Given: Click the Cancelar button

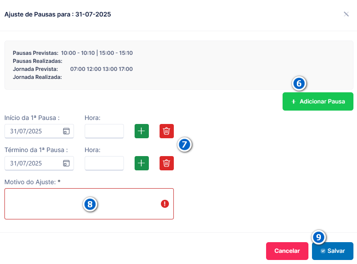Looking at the screenshot, I should coord(287,251).
